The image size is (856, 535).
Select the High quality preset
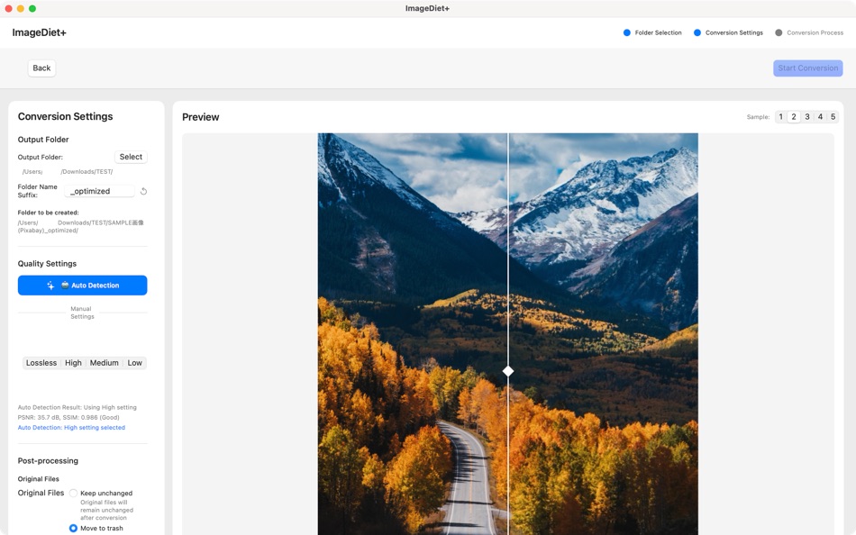[73, 362]
